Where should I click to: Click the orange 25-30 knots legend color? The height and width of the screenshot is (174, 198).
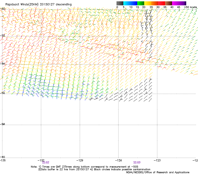pos(155,3)
